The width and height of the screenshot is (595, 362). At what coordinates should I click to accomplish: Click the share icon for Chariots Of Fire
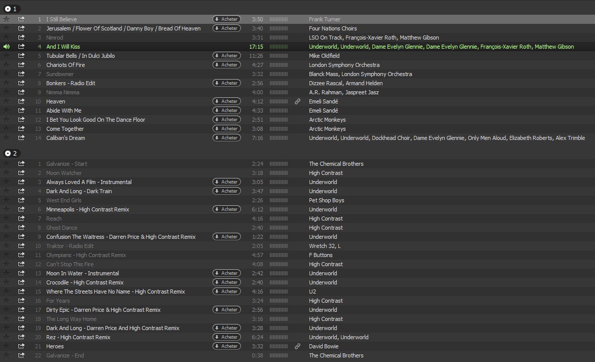tap(21, 65)
